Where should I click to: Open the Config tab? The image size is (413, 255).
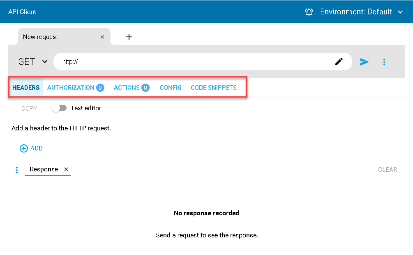coord(171,88)
